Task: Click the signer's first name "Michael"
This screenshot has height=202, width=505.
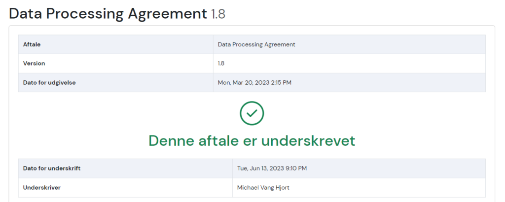Action: (x=249, y=187)
